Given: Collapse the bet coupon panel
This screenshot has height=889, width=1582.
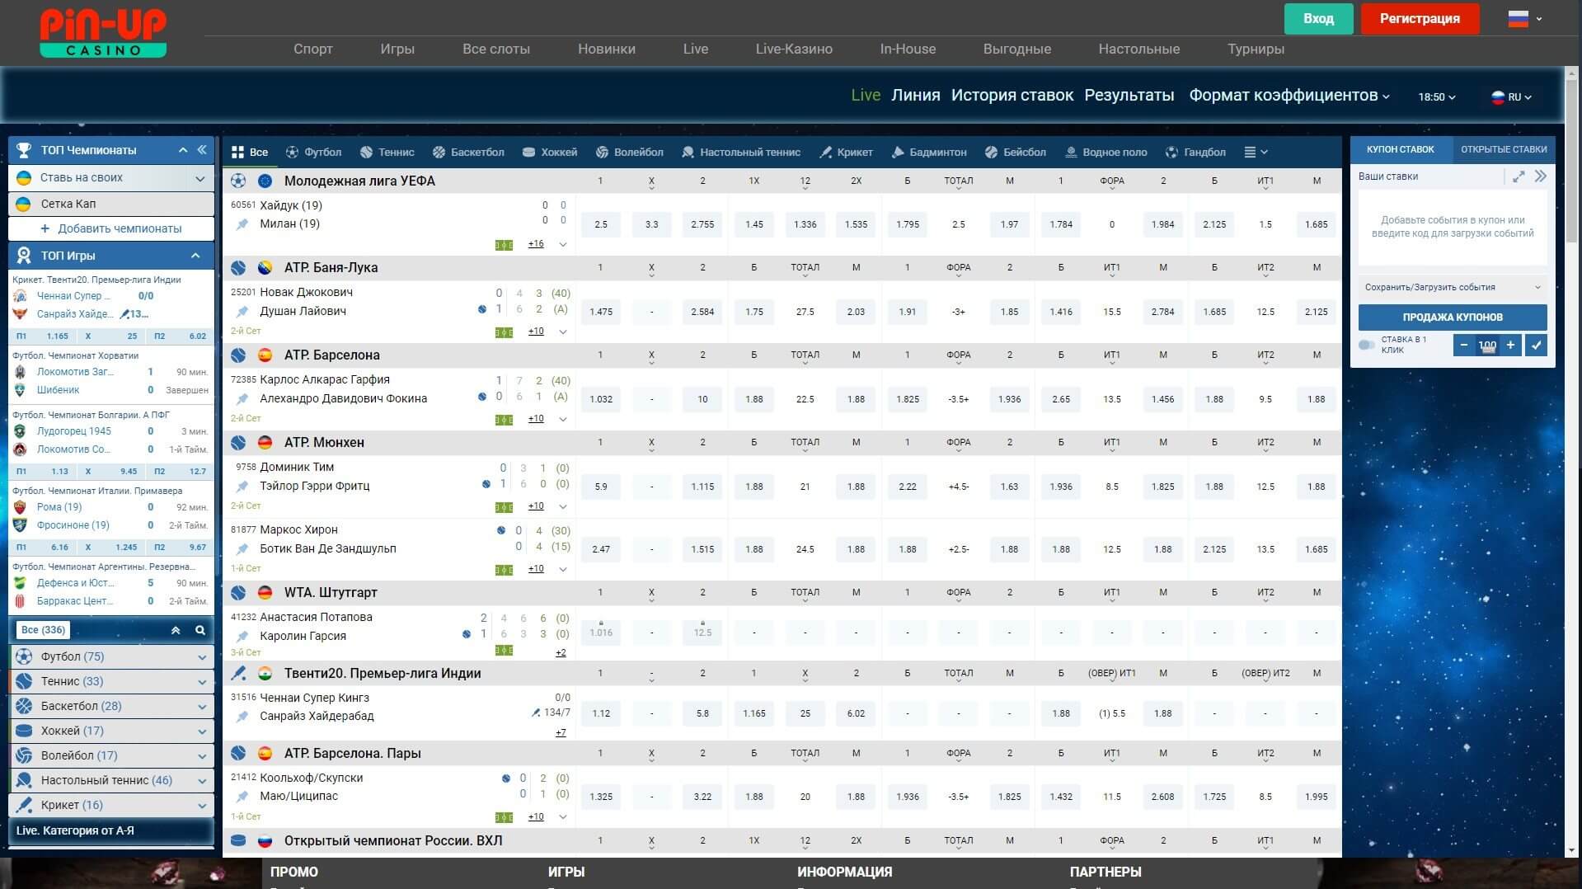Looking at the screenshot, I should tap(1540, 176).
